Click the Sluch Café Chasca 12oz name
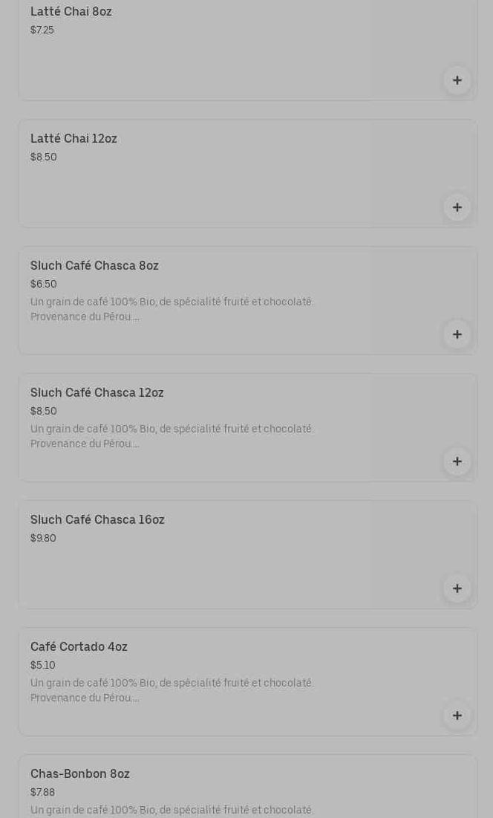This screenshot has height=818, width=493. coord(97,393)
